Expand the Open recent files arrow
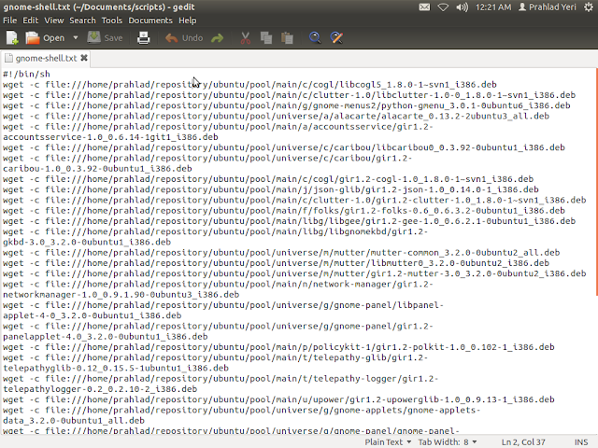Viewport: 598px width, 448px height. point(75,37)
